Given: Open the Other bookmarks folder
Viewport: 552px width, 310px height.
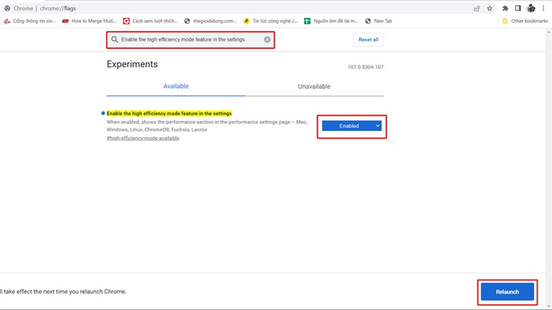Looking at the screenshot, I should pyautogui.click(x=525, y=21).
